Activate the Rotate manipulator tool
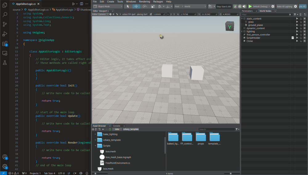The width and height of the screenshot is (308, 175). [x=144, y=6]
